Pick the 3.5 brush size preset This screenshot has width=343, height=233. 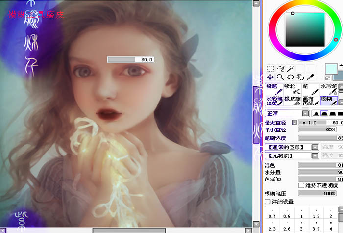pos(316,227)
